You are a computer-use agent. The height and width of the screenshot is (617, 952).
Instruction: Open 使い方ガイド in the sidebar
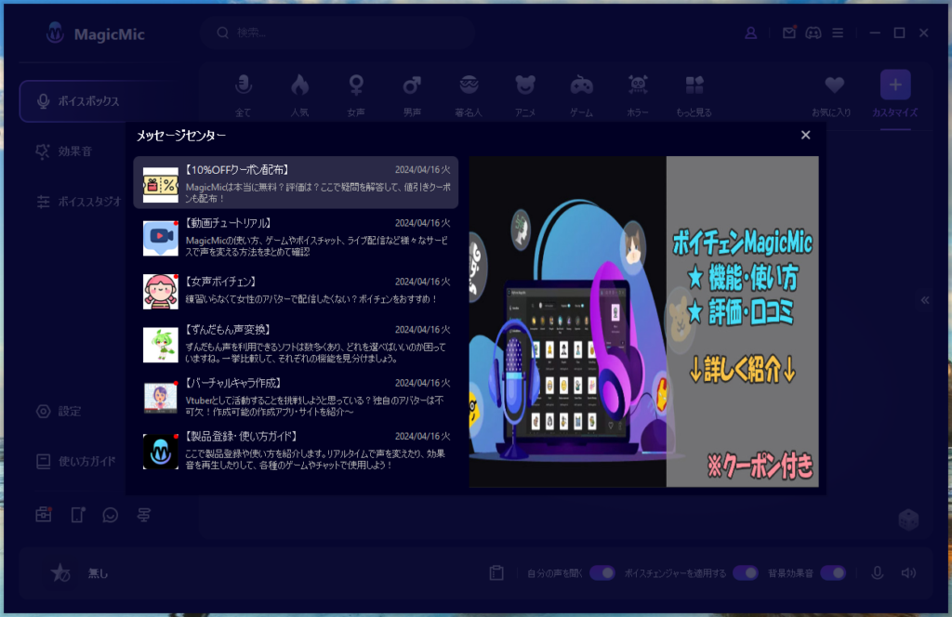76,461
